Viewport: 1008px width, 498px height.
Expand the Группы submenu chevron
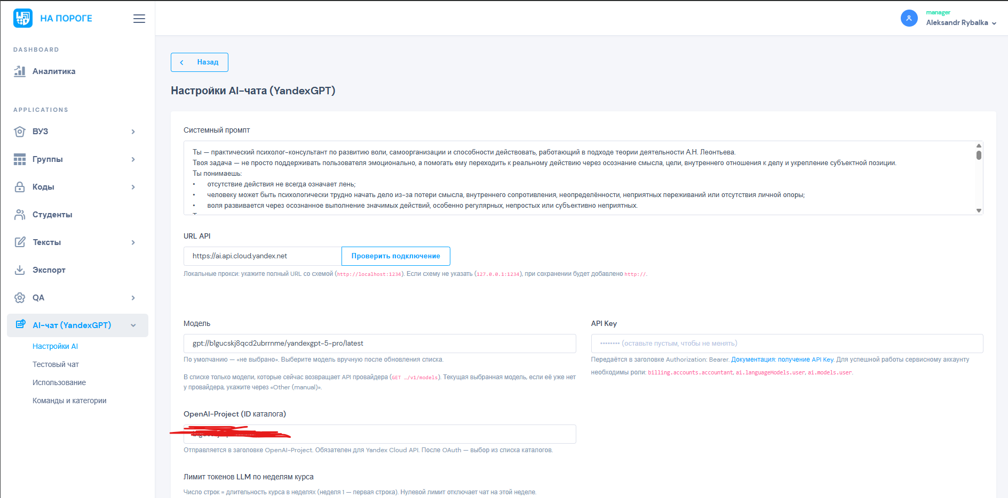click(x=133, y=159)
